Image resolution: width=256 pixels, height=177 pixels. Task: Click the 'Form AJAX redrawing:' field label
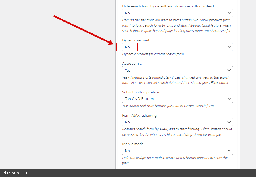point(140,116)
